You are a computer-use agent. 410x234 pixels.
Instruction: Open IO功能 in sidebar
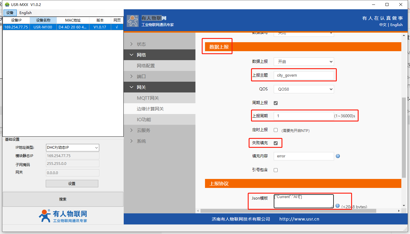(x=160, y=119)
